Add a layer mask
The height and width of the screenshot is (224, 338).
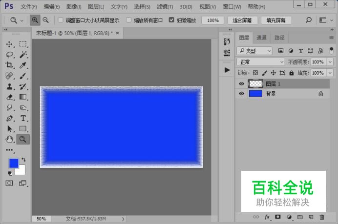[278, 217]
